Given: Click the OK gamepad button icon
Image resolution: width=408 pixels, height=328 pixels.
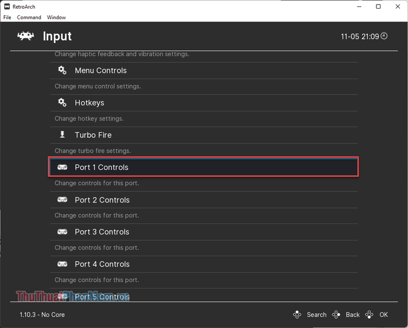Looking at the screenshot, I should [369, 315].
